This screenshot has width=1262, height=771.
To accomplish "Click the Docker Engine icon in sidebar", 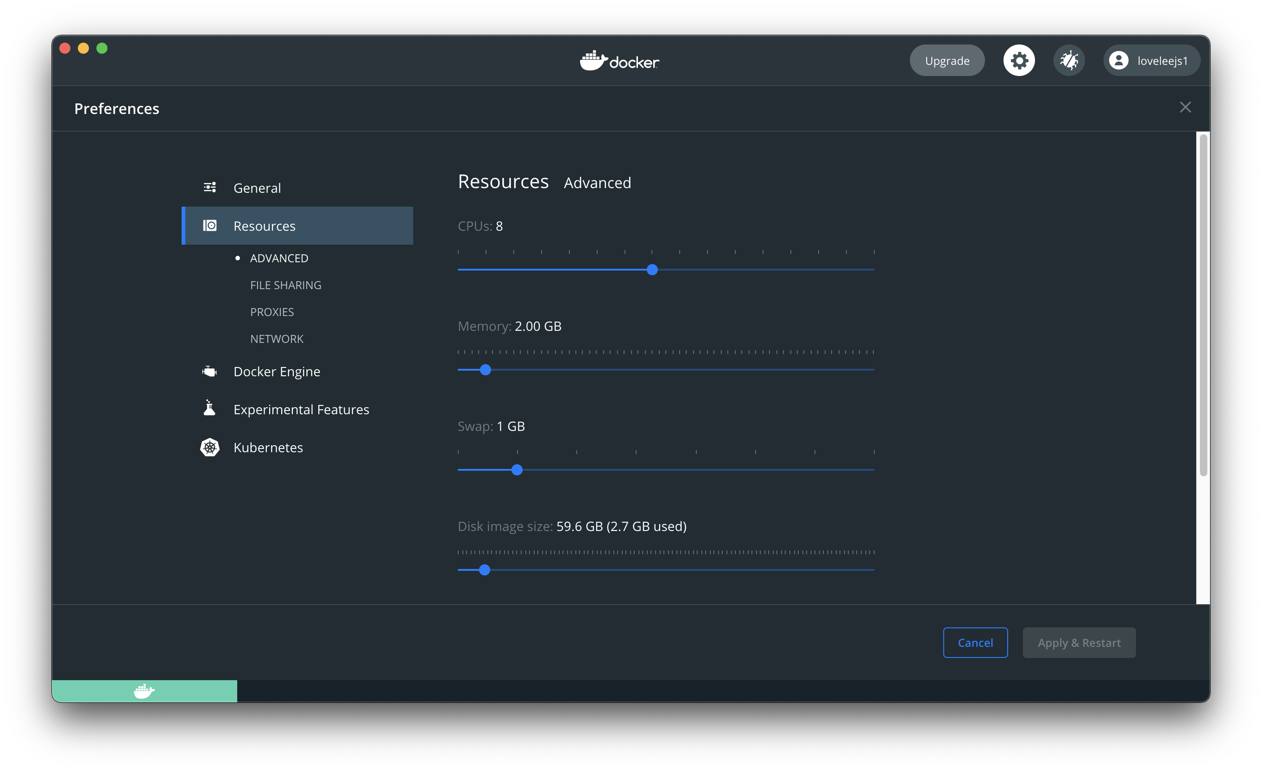I will 209,371.
